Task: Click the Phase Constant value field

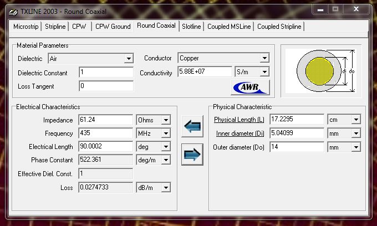Action: 105,160
